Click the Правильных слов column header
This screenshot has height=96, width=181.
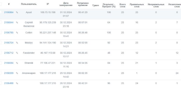[137, 5]
